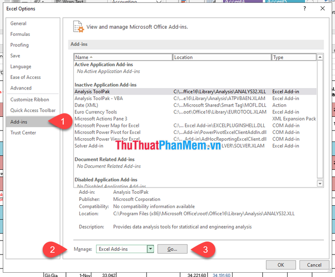Confirm with the OK button
Screen dimensions: 335x277
(x=281, y=265)
